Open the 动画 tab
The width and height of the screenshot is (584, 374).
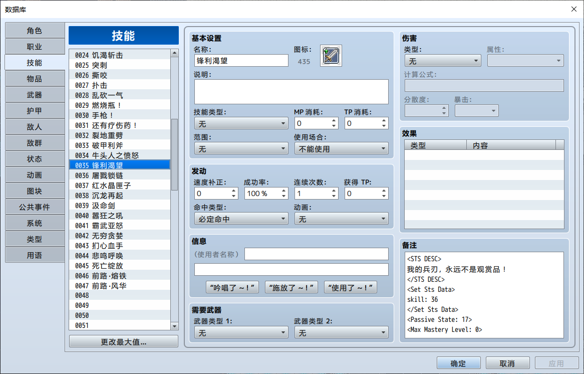point(35,175)
